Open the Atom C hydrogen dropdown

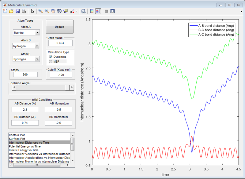26,60
